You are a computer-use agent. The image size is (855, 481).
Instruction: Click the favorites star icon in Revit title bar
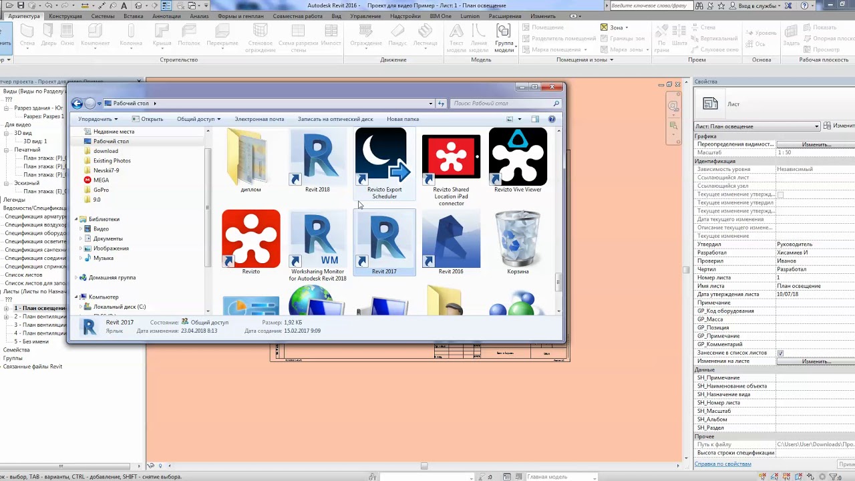pos(723,6)
